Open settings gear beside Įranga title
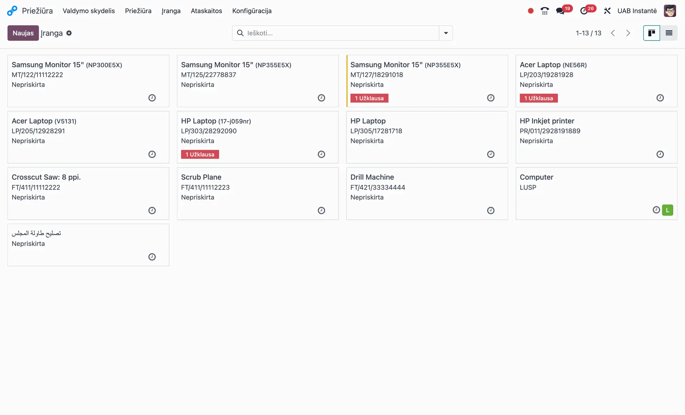Image resolution: width=685 pixels, height=415 pixels. pyautogui.click(x=69, y=33)
